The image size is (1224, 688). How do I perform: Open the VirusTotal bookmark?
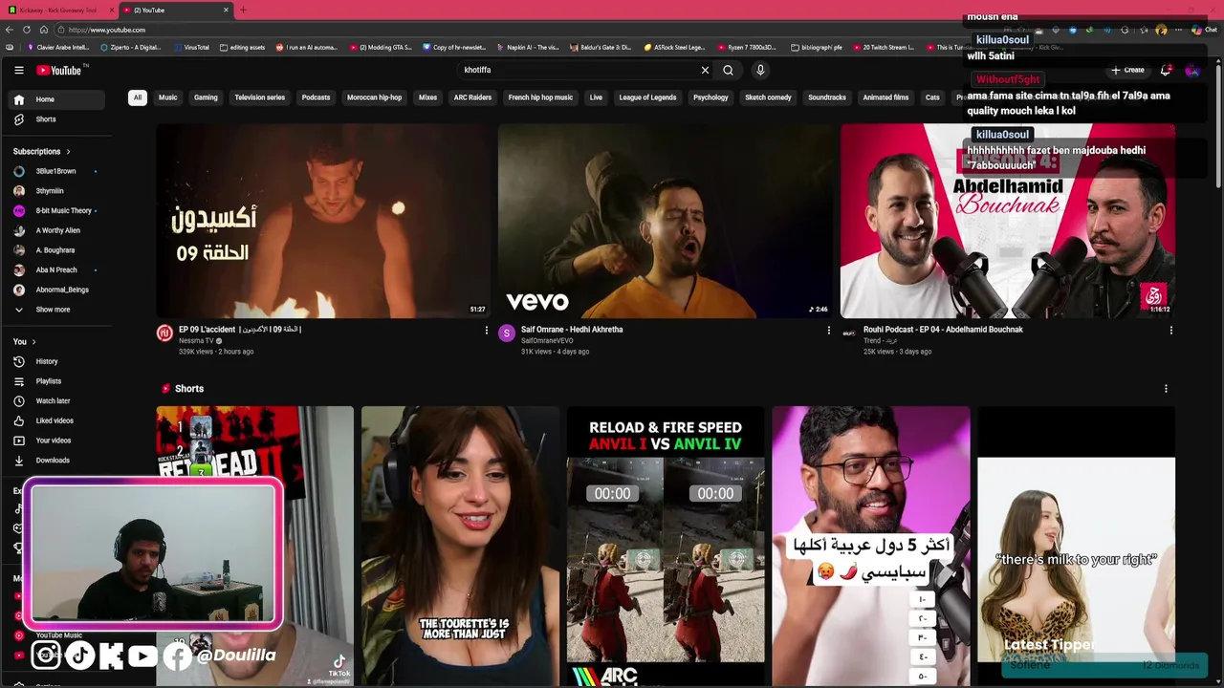pyautogui.click(x=190, y=47)
